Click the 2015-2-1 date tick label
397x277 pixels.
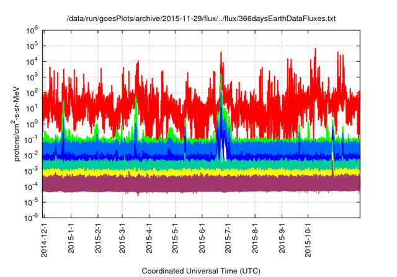[98, 238]
